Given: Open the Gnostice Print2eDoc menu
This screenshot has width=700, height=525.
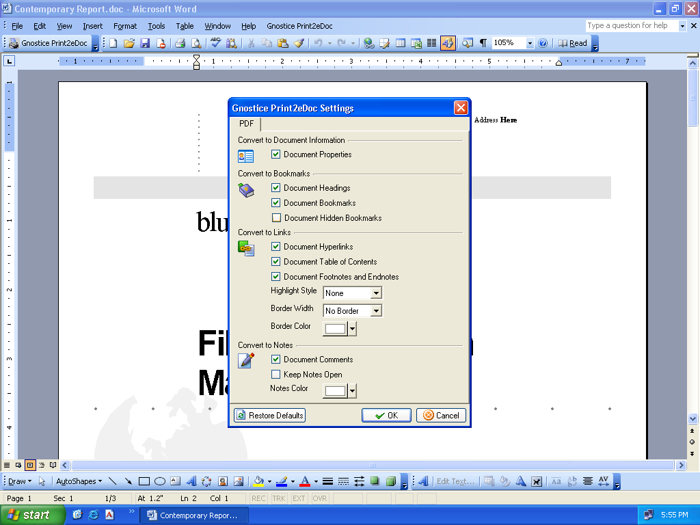Looking at the screenshot, I should tap(299, 26).
